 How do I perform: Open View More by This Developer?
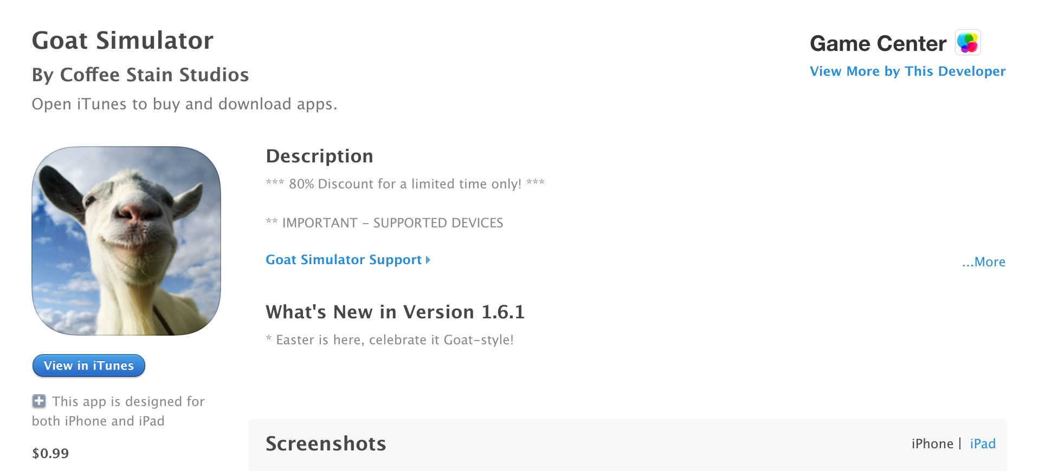point(907,71)
